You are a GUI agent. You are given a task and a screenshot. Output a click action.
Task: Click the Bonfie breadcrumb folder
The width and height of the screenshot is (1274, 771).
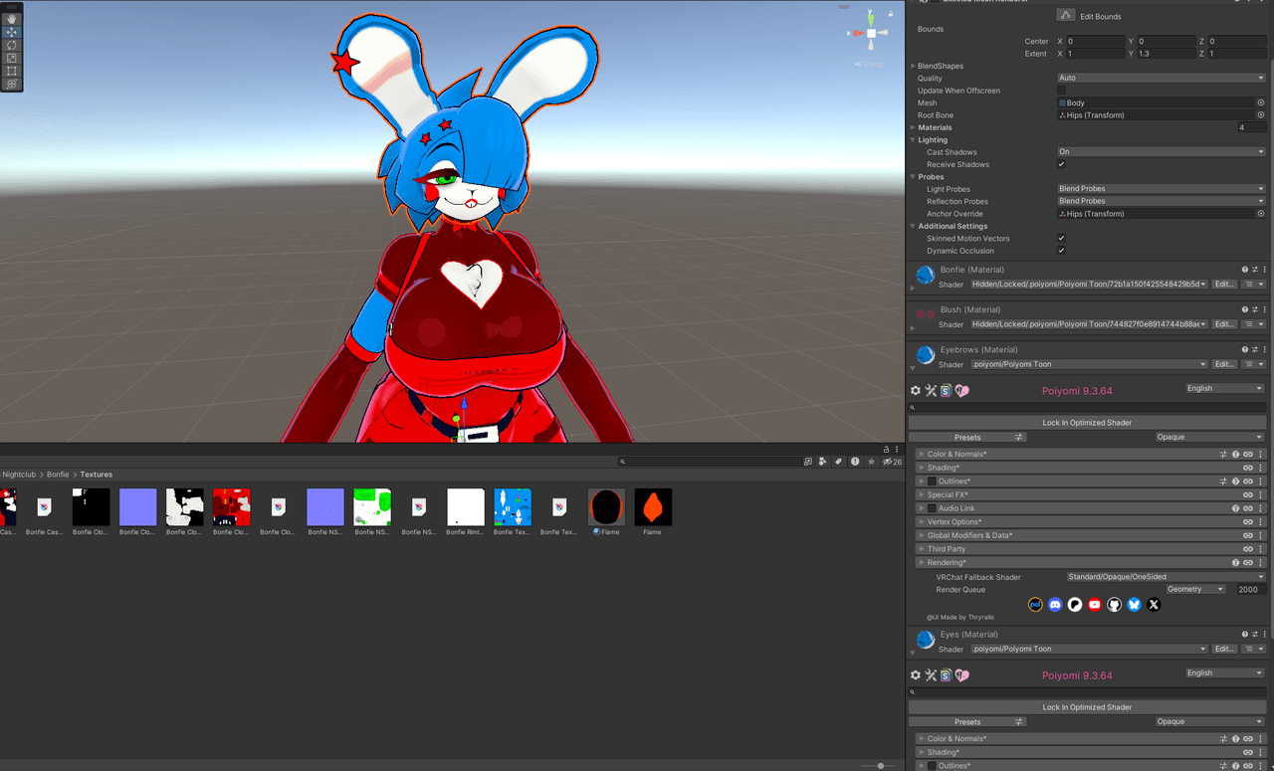coord(58,475)
